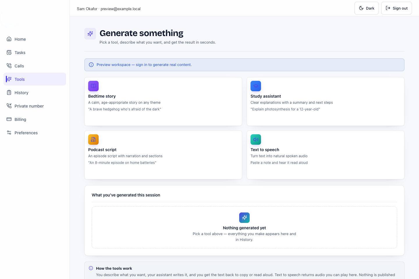Toggle Dark mode button
The height and width of the screenshot is (279, 419).
(x=367, y=8)
